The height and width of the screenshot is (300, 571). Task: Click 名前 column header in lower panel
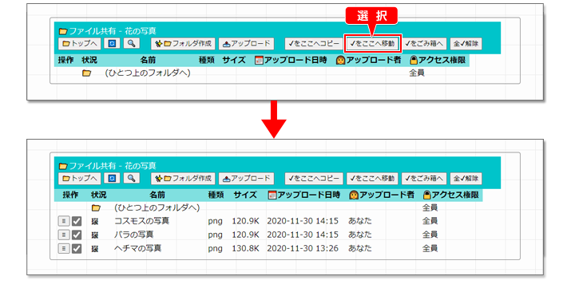(x=157, y=195)
